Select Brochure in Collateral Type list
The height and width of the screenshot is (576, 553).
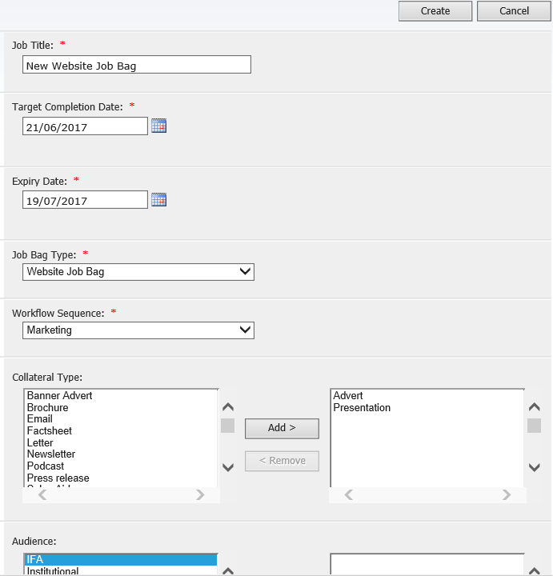122,407
